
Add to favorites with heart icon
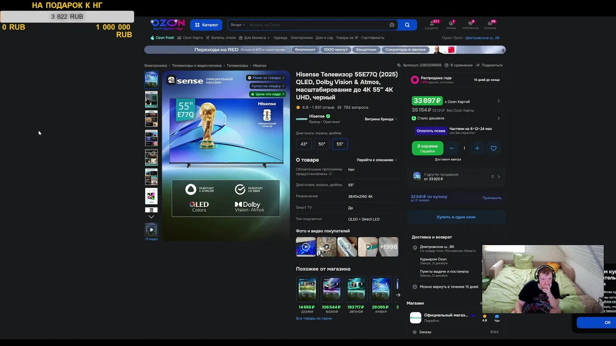tap(493, 148)
